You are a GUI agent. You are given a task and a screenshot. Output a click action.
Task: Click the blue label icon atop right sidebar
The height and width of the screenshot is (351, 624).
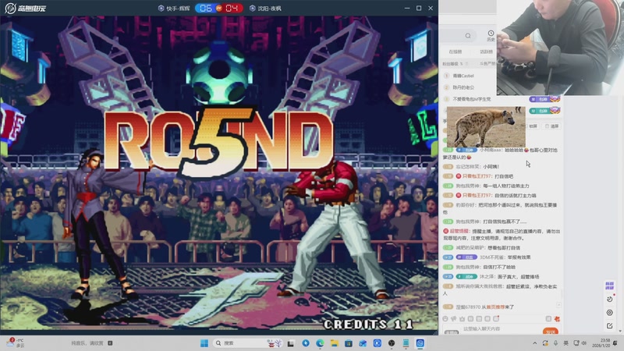(609, 285)
